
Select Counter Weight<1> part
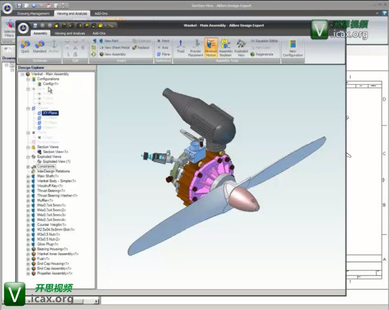pos(52,225)
